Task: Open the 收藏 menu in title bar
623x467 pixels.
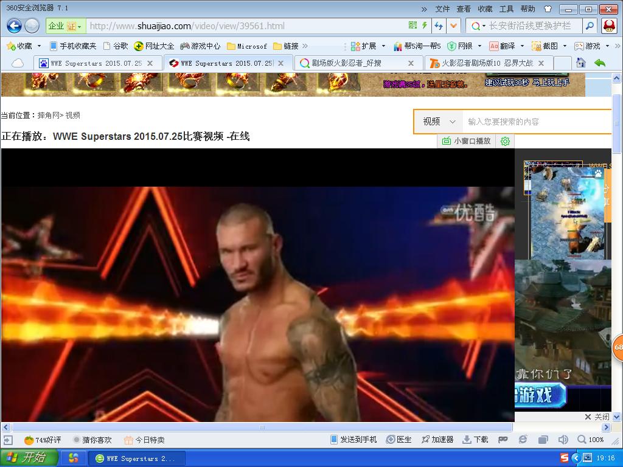Action: [x=485, y=9]
